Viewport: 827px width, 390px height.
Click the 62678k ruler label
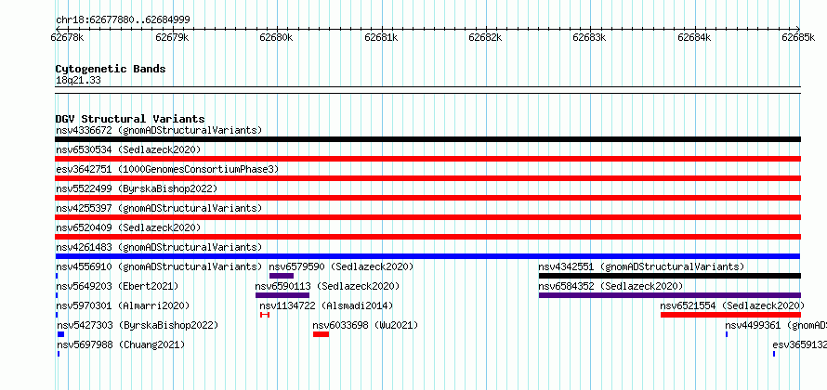point(67,37)
